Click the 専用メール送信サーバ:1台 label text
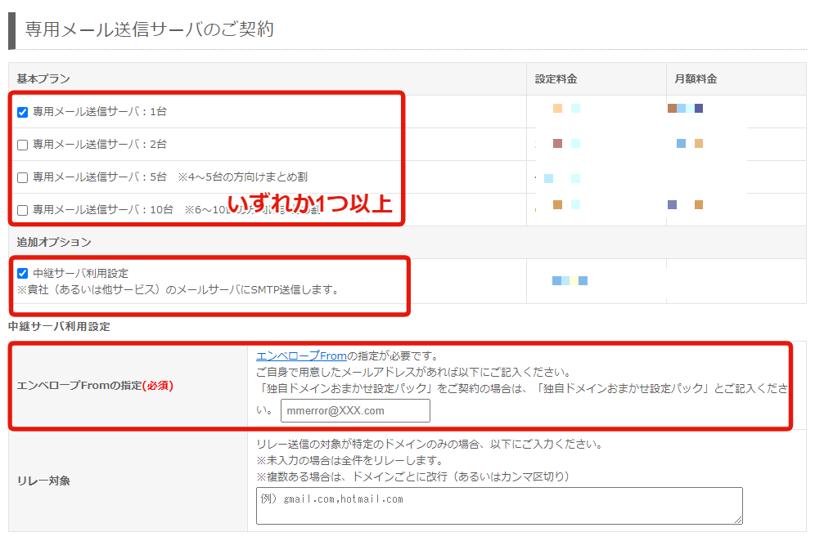The image size is (815, 550). point(99,112)
